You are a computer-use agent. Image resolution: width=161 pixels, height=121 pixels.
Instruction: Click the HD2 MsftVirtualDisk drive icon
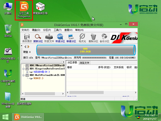27,75
